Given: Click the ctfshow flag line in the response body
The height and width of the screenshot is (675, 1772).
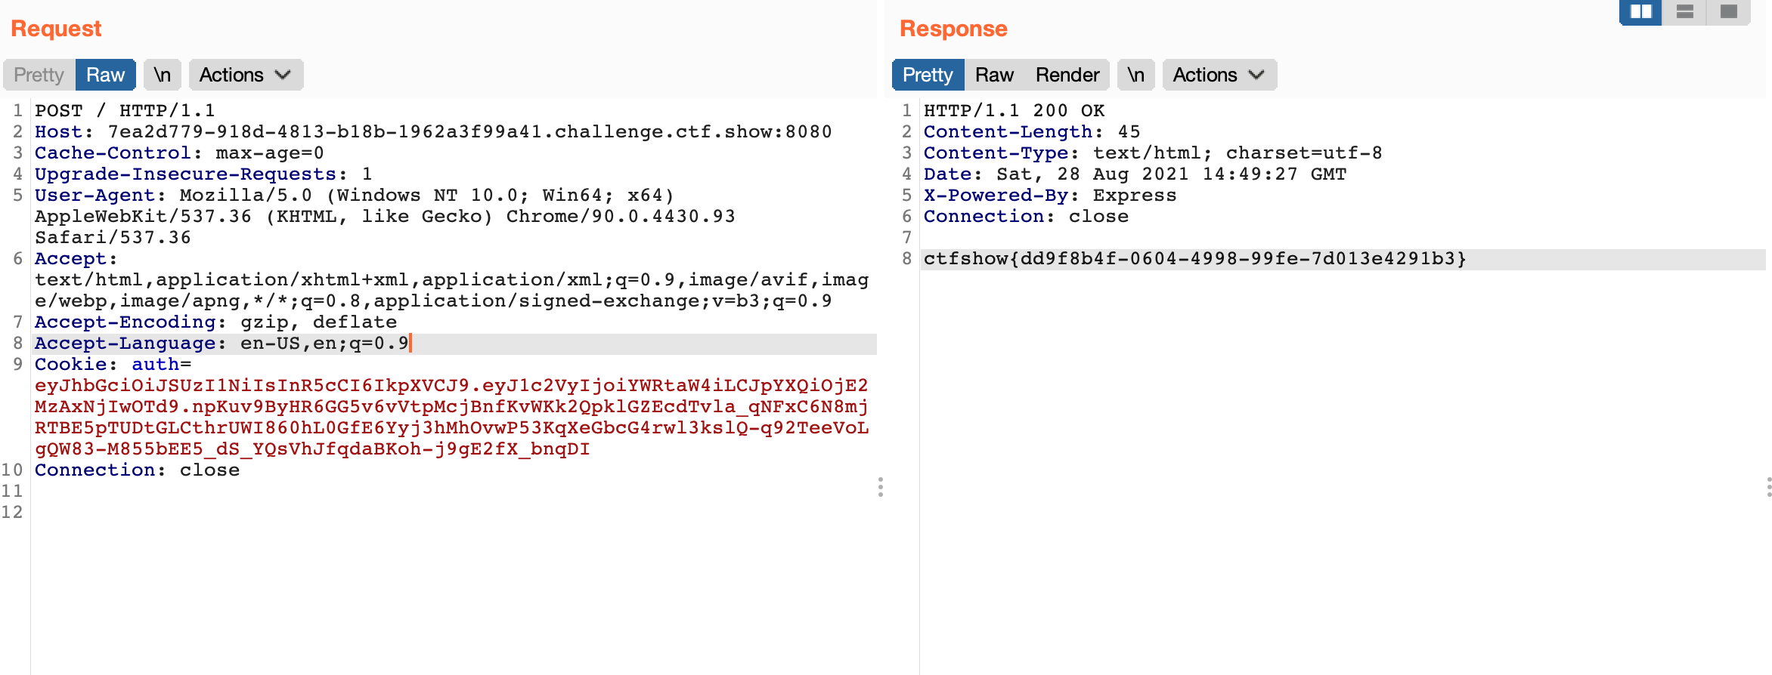Looking at the screenshot, I should tap(1194, 259).
